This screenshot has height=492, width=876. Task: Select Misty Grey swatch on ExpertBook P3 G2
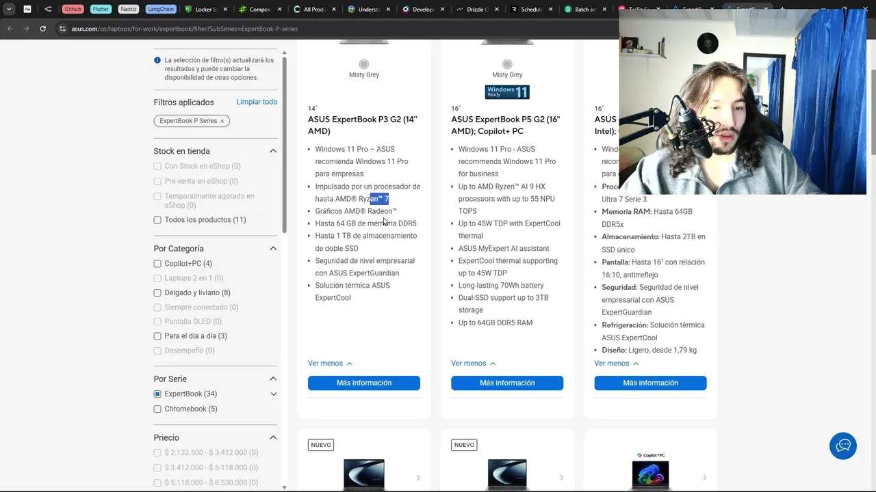[x=364, y=64]
